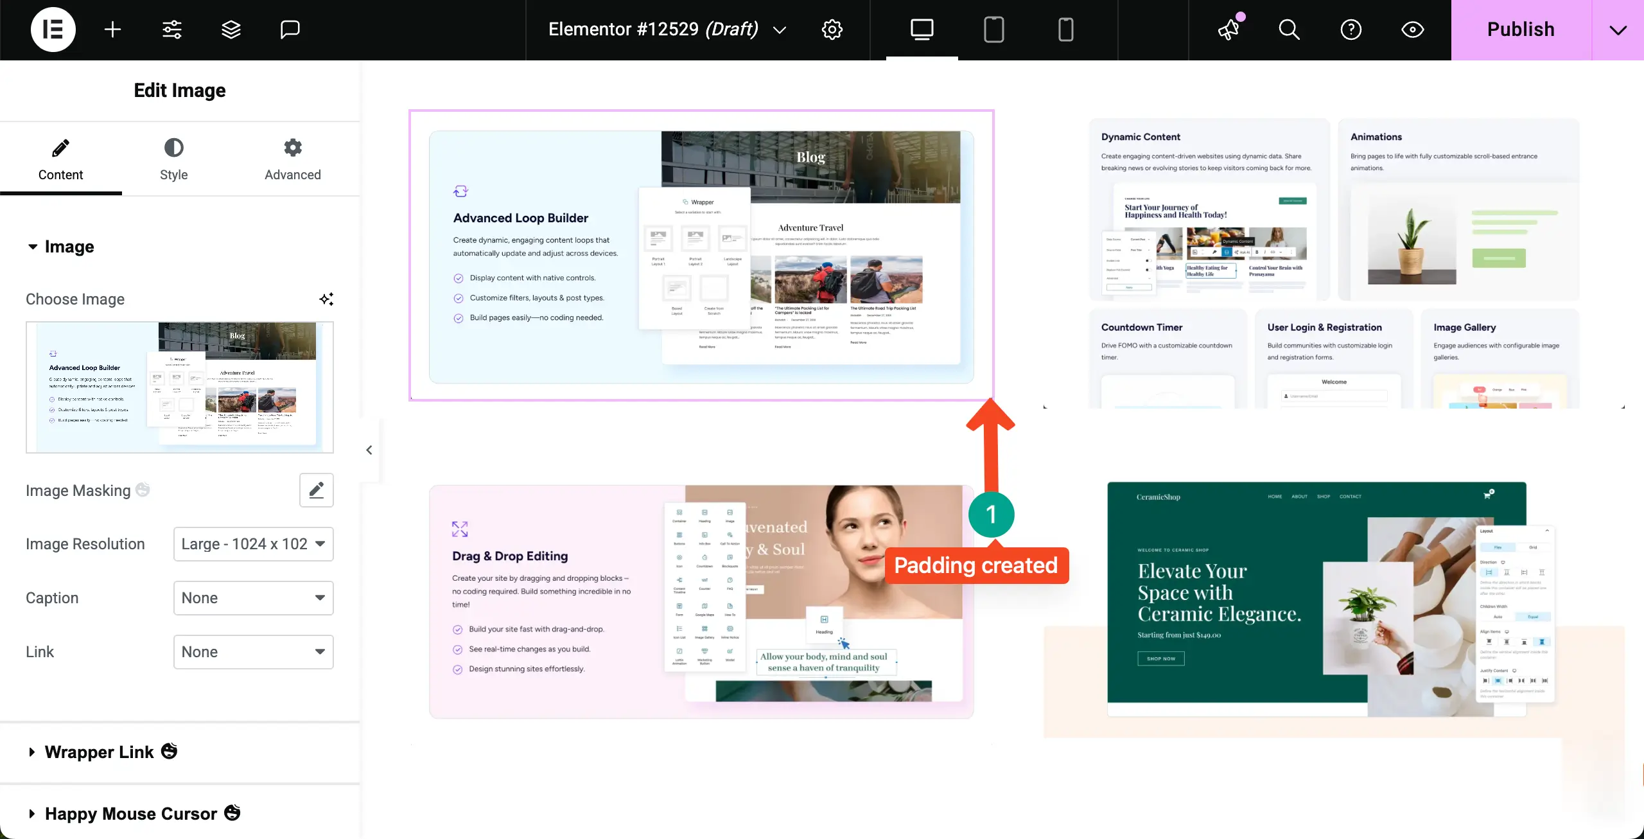This screenshot has height=839, width=1644.
Task: Open What's New megaphone icon
Action: [x=1229, y=30]
